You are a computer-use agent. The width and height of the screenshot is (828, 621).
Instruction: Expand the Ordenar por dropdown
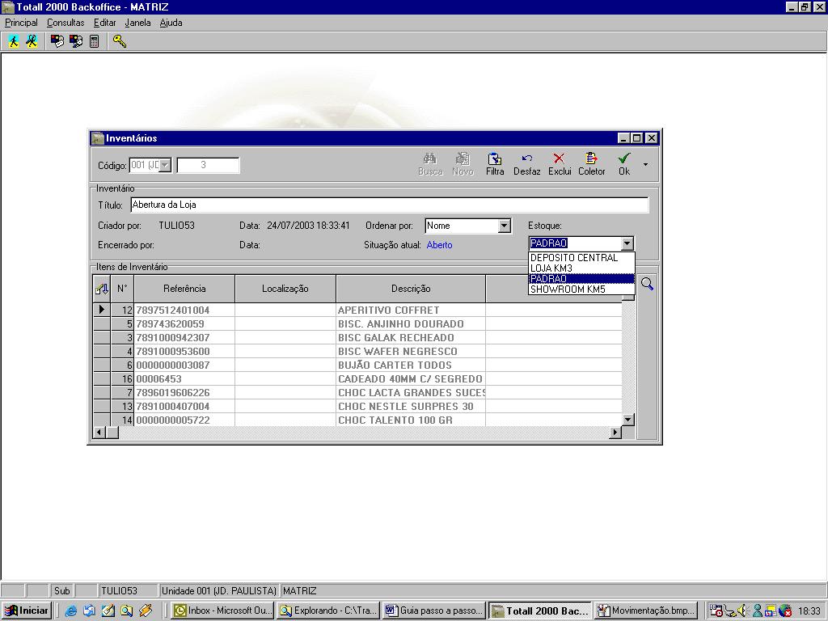(505, 226)
